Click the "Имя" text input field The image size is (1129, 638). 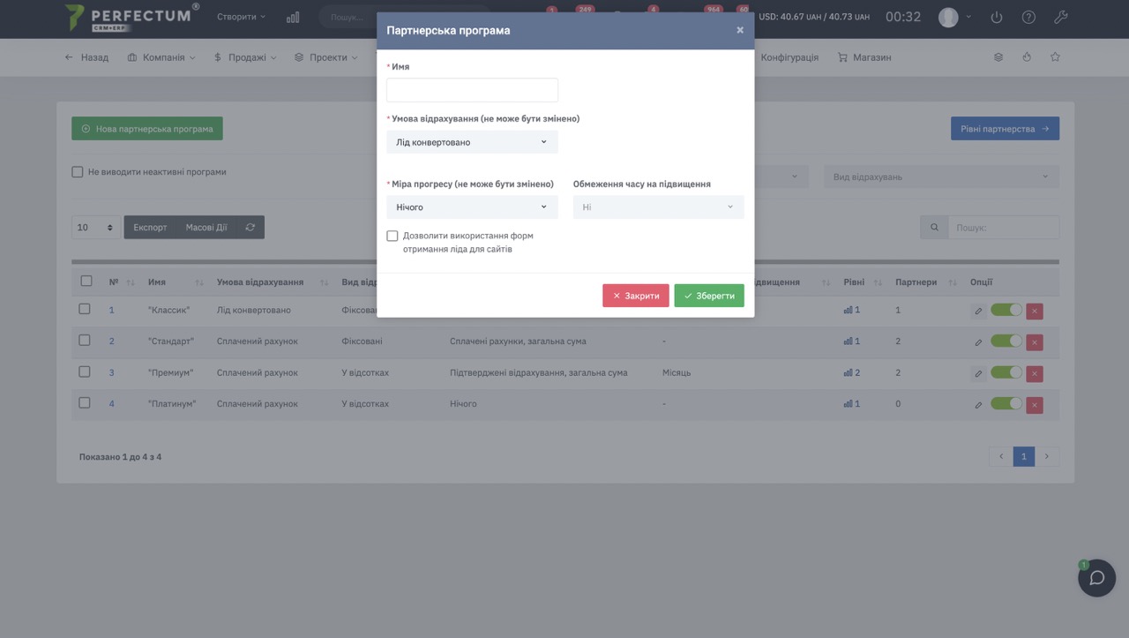[x=472, y=90]
